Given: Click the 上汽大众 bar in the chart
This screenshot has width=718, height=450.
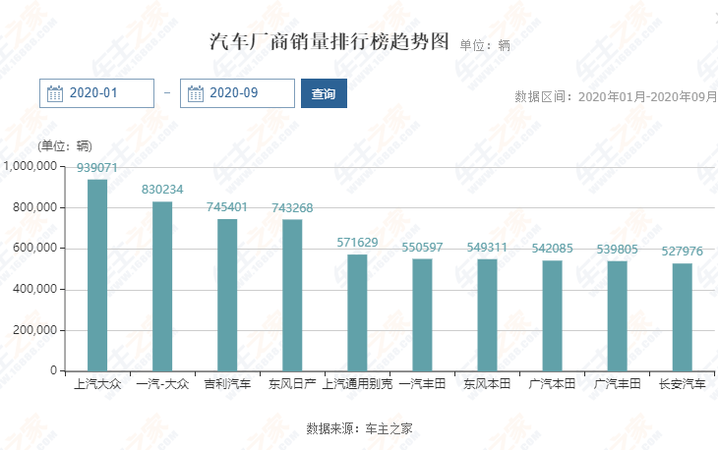Looking at the screenshot, I should coord(97,275).
